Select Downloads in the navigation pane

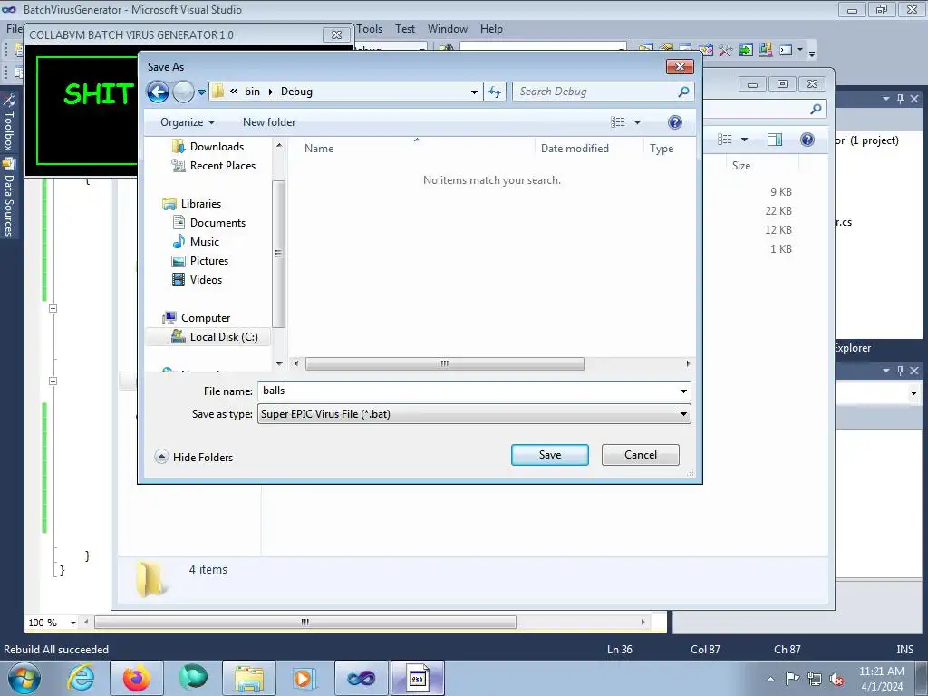click(208, 147)
